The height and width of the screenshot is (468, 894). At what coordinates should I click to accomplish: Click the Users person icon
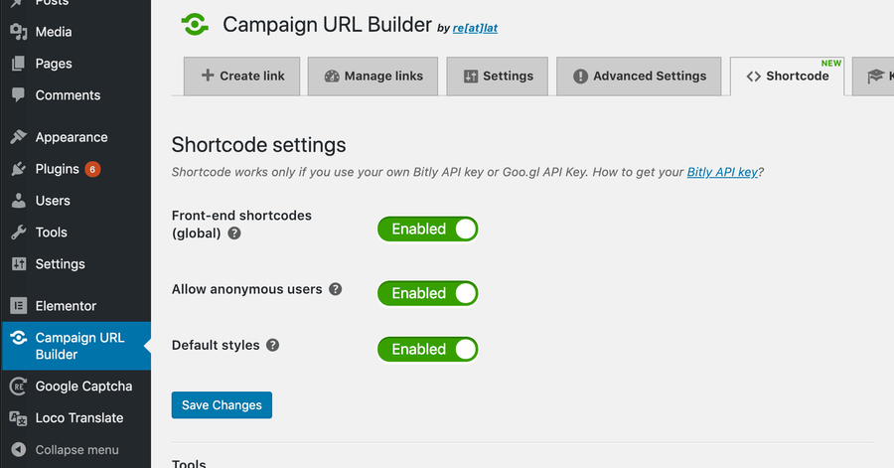[18, 201]
